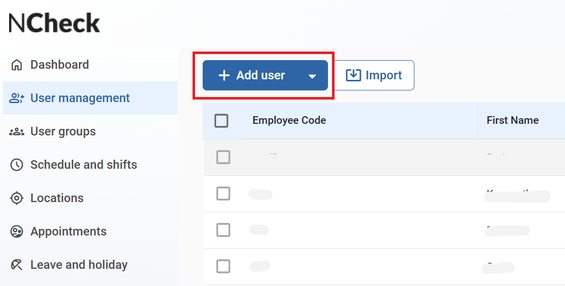Expand the Add user dropdown arrow

click(312, 76)
